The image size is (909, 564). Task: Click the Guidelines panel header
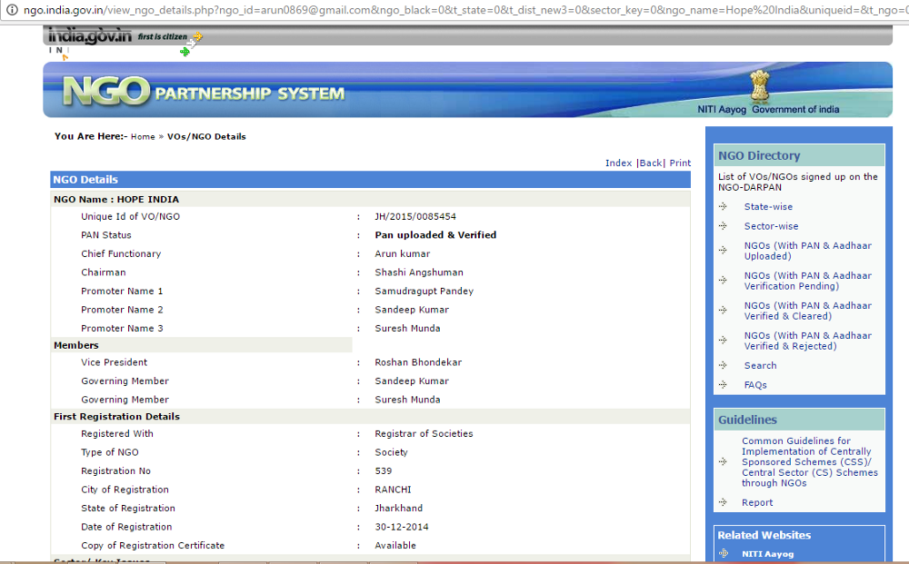click(799, 420)
